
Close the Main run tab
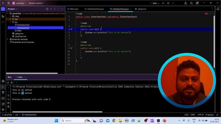[x=25, y=77]
